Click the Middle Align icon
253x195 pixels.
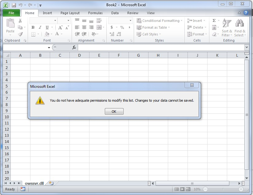tap(84, 21)
